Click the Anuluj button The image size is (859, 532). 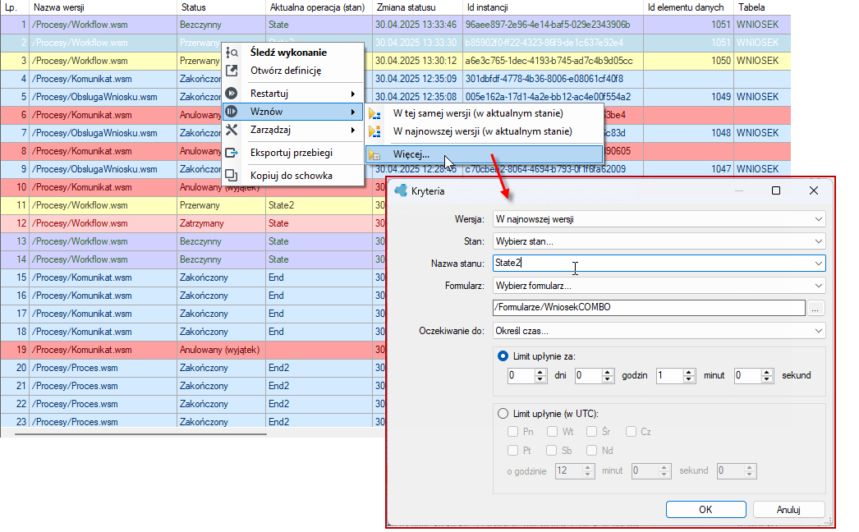click(x=789, y=510)
